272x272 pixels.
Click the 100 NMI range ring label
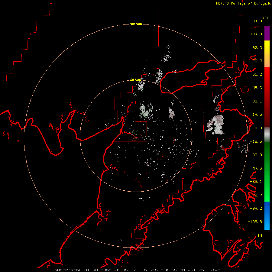coord(136,24)
